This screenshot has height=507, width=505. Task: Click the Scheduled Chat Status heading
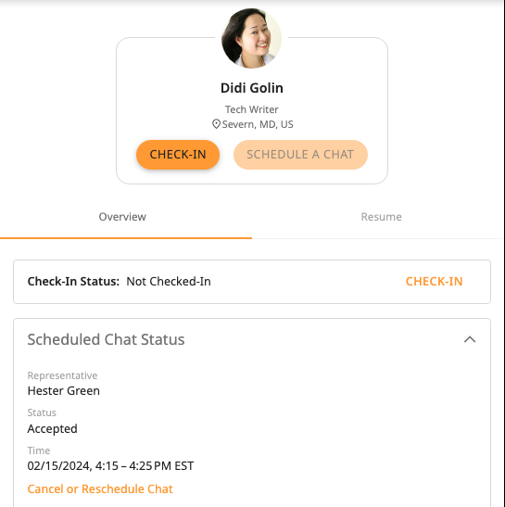pos(106,339)
